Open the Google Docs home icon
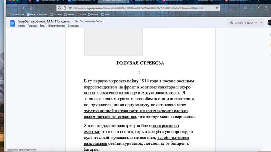Viewport: 271px width, 152px height. click(12, 23)
